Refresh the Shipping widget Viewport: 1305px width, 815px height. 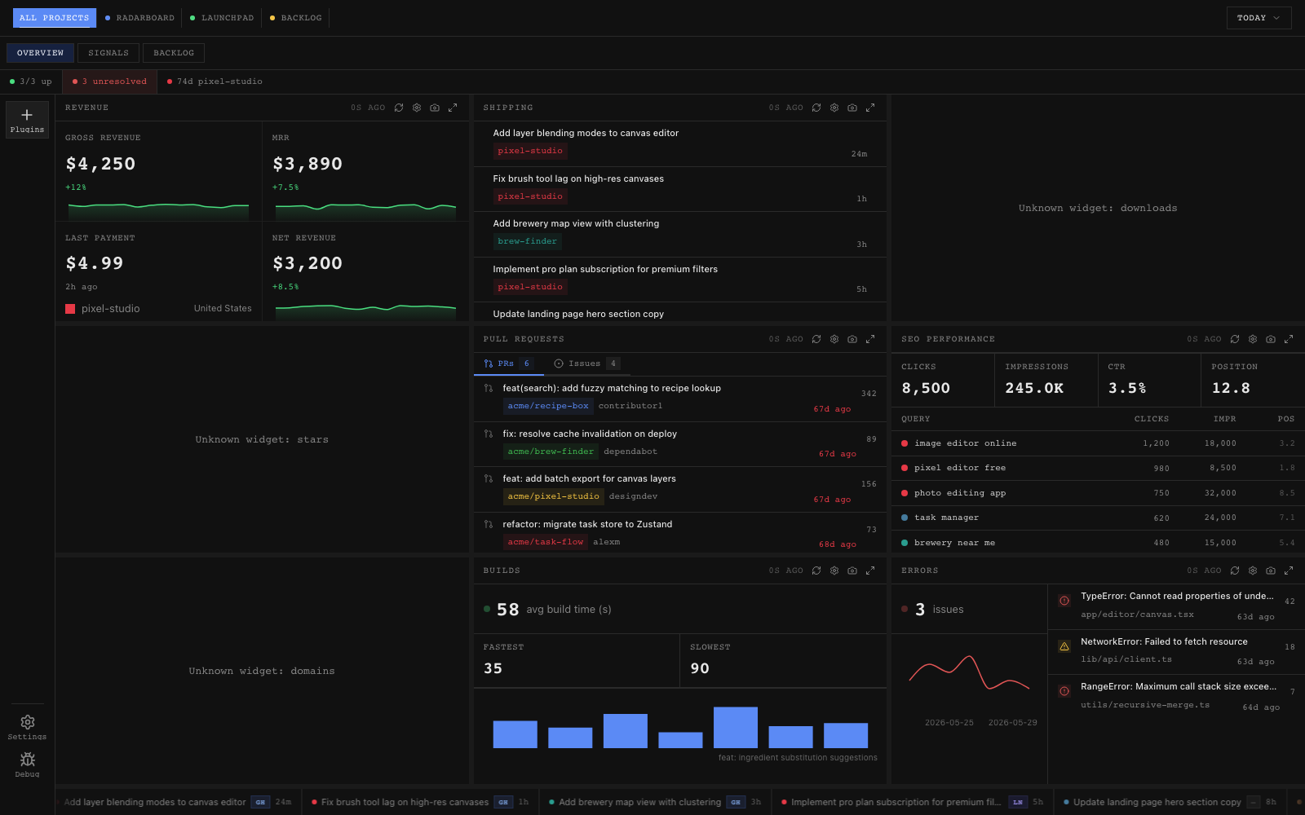(x=816, y=108)
